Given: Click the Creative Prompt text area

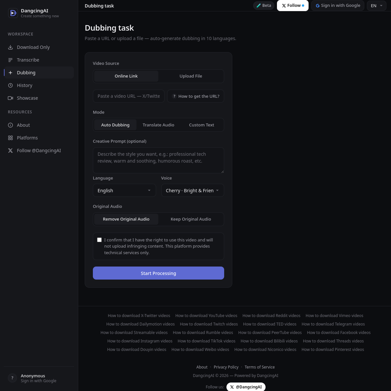Looking at the screenshot, I should (158, 160).
